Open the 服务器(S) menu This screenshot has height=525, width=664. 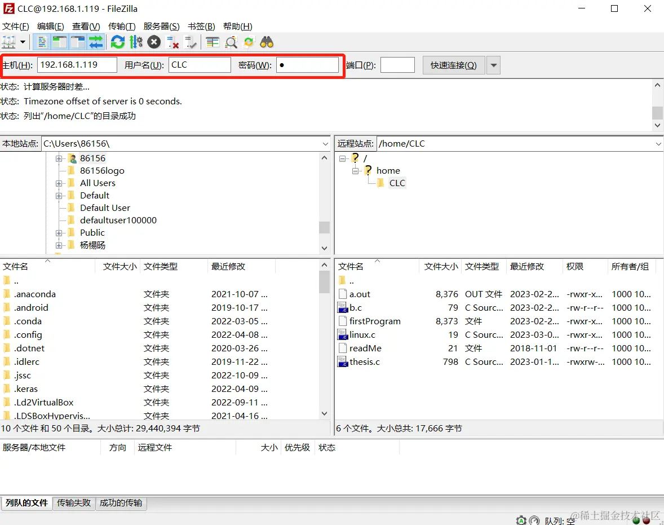coord(161,27)
